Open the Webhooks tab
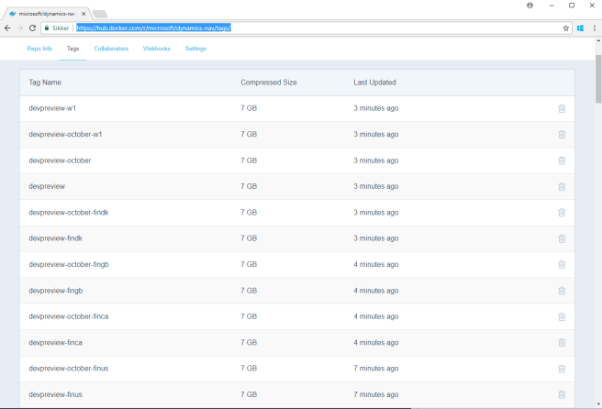The width and height of the screenshot is (602, 409). point(157,49)
